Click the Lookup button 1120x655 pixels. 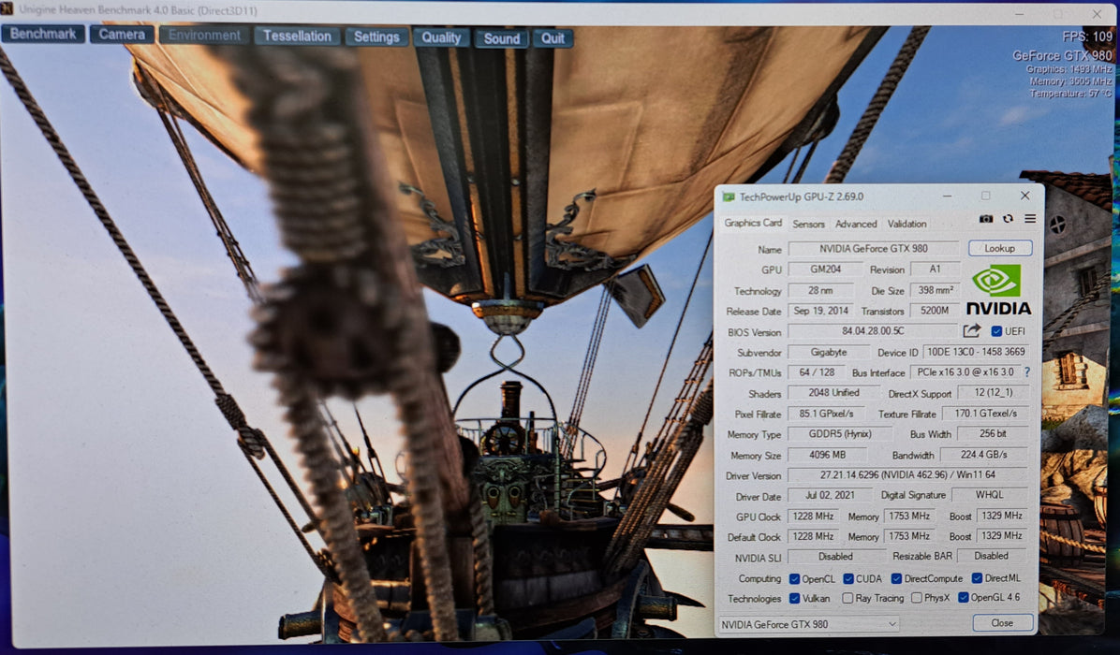pyautogui.click(x=1000, y=248)
